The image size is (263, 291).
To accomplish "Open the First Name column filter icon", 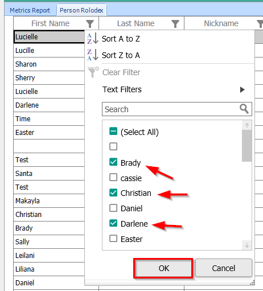I will (x=90, y=24).
